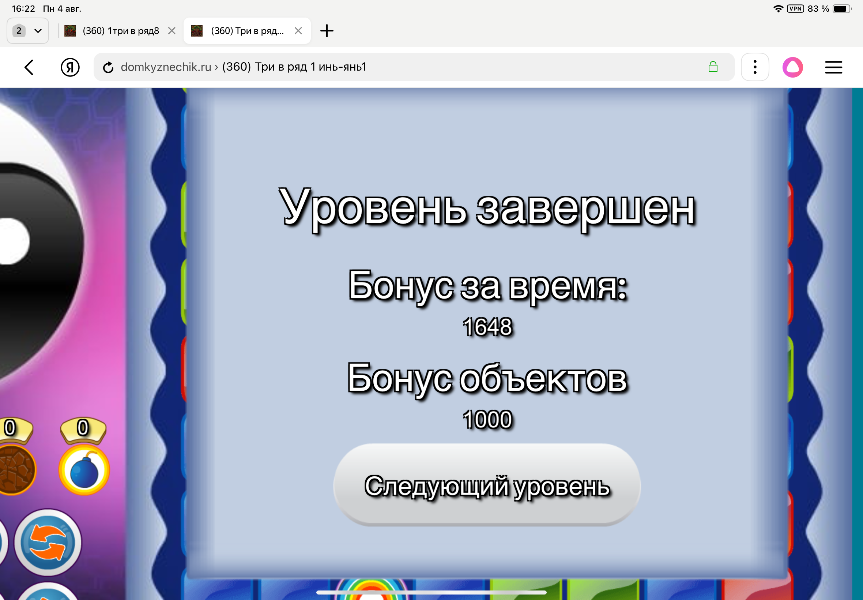Viewport: 863px width, 600px height.
Task: Launch the Alice assistant icon
Action: point(793,67)
